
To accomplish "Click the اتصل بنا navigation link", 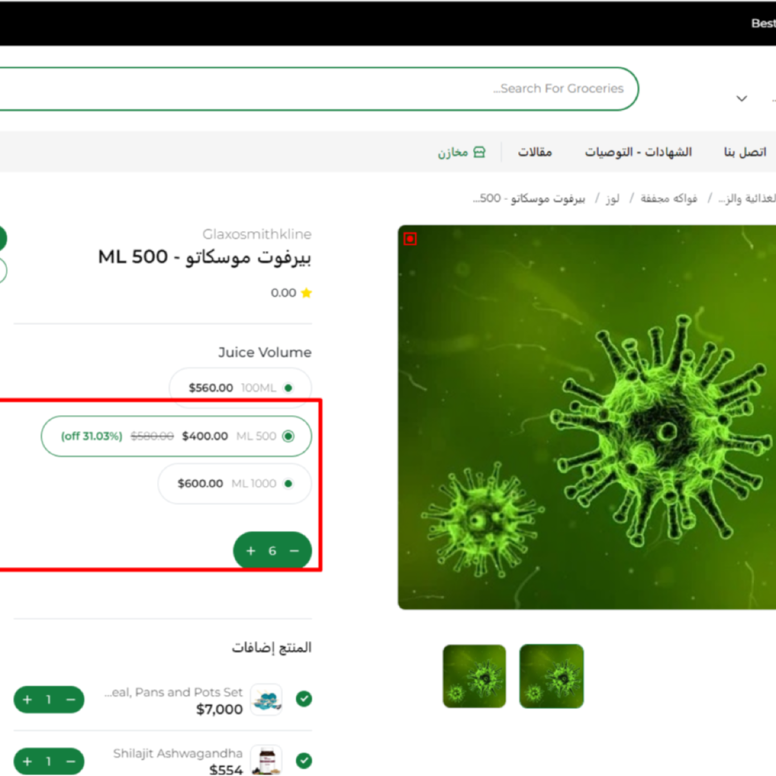I will (744, 152).
